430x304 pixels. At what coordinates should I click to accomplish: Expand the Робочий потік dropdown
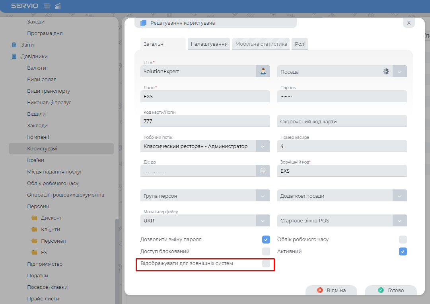(263, 146)
